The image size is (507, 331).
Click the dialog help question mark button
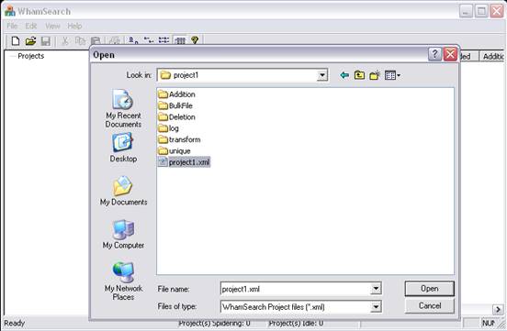pos(434,54)
